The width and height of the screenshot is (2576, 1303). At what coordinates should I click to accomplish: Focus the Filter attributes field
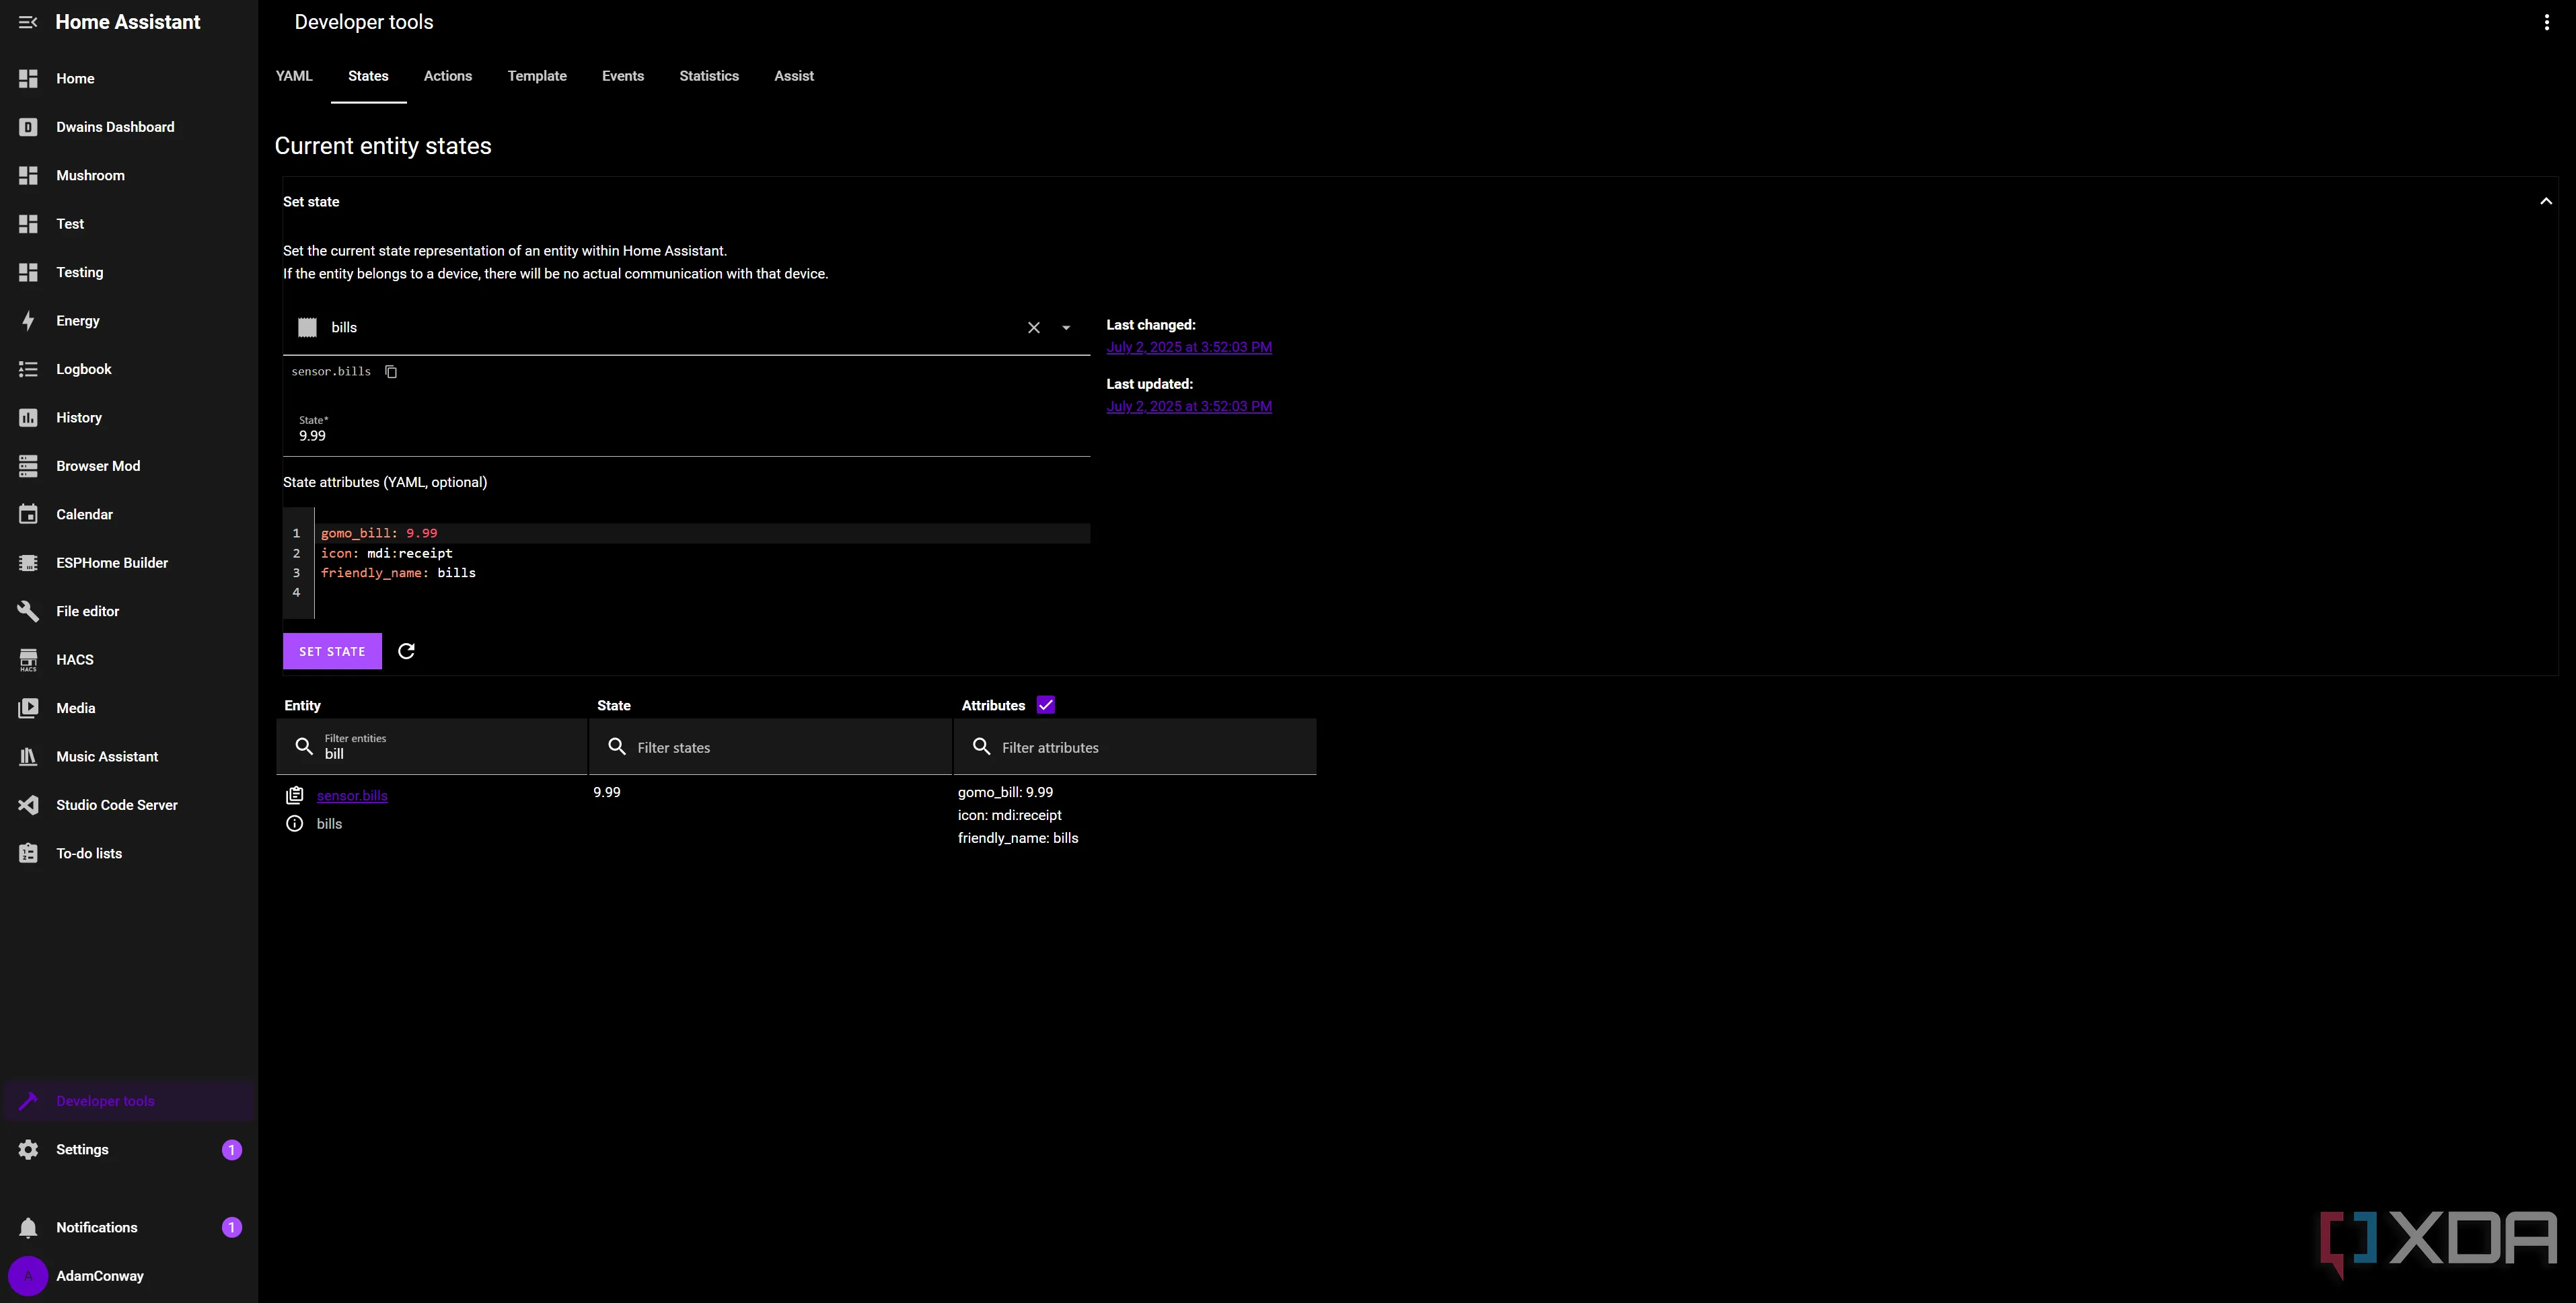[1135, 747]
